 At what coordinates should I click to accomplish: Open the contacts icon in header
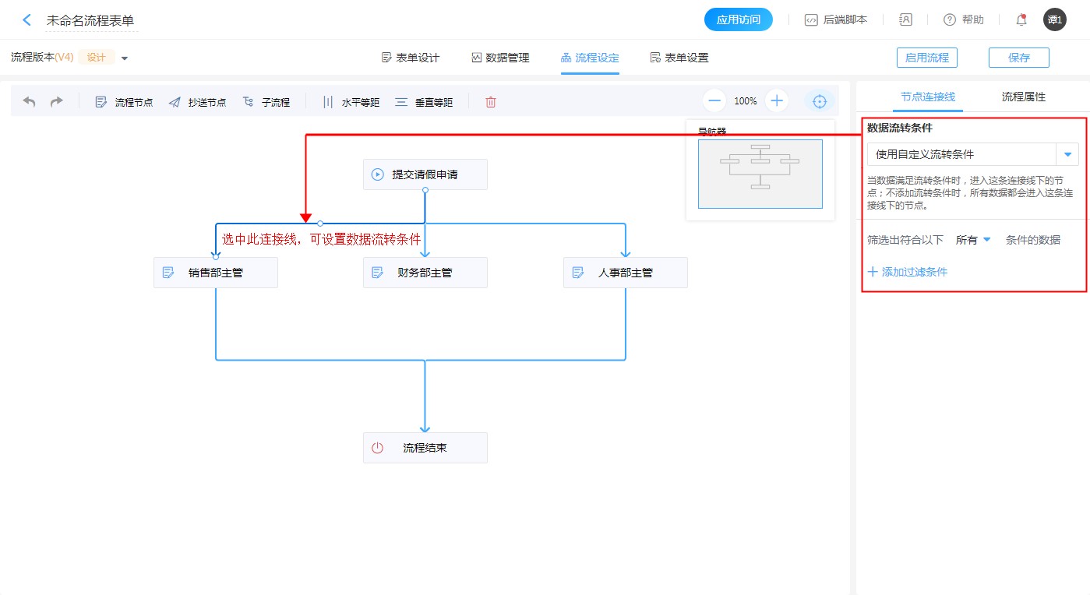(905, 20)
